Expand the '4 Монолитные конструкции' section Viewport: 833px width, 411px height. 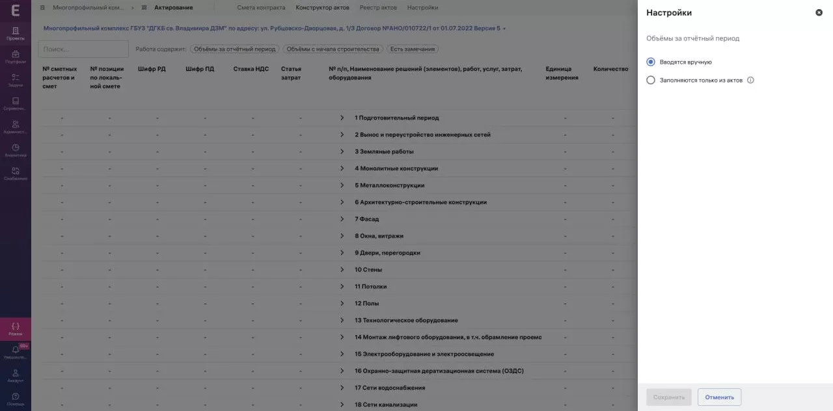[x=342, y=168]
